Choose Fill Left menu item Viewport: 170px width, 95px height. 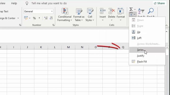147,38
